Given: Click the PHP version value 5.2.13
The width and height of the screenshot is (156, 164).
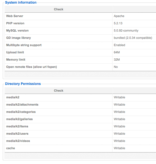Looking at the screenshot, I should click(x=118, y=23).
